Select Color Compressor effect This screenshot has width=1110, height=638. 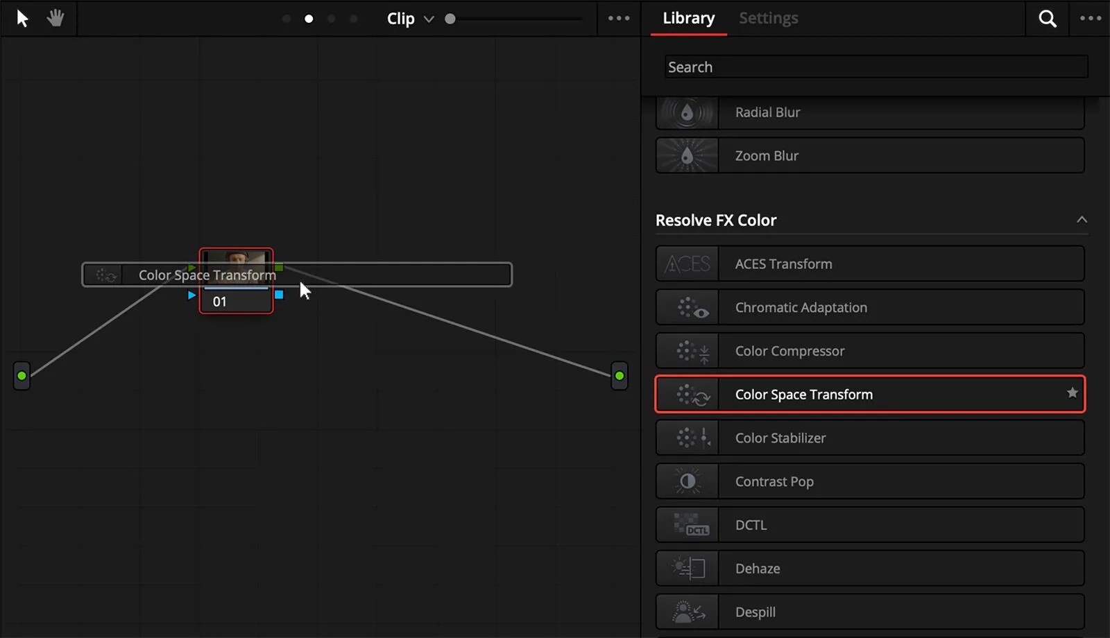coord(870,351)
